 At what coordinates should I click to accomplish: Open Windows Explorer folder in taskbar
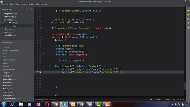point(21,104)
